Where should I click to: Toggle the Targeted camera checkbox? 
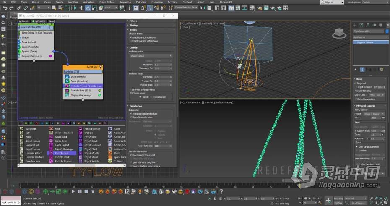355,83
